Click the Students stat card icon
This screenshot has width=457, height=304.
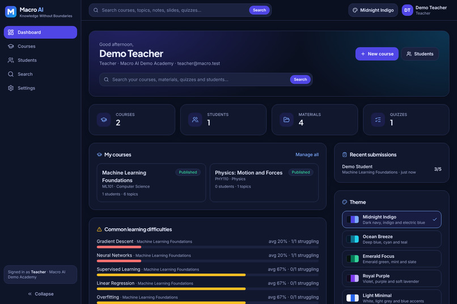pos(195,119)
